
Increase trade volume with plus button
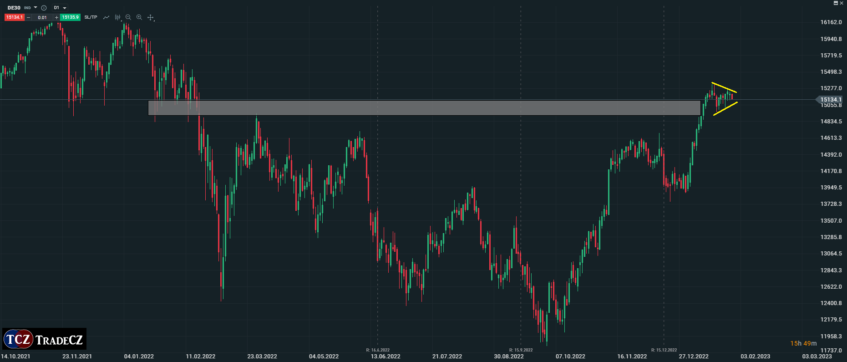[56, 17]
